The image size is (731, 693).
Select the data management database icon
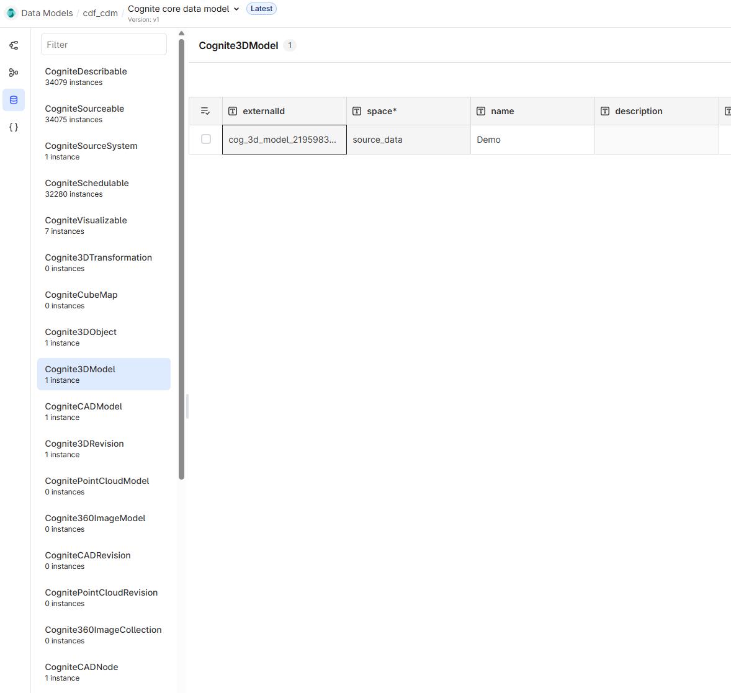point(14,100)
